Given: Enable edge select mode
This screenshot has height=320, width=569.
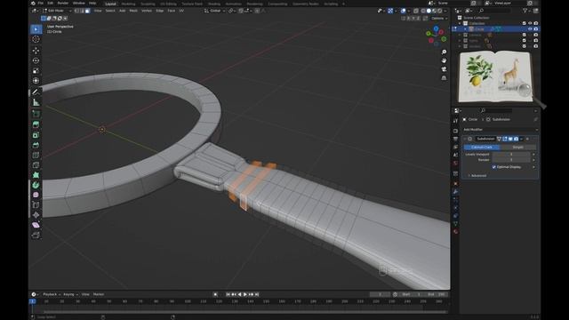Looking at the screenshot, I should point(83,11).
